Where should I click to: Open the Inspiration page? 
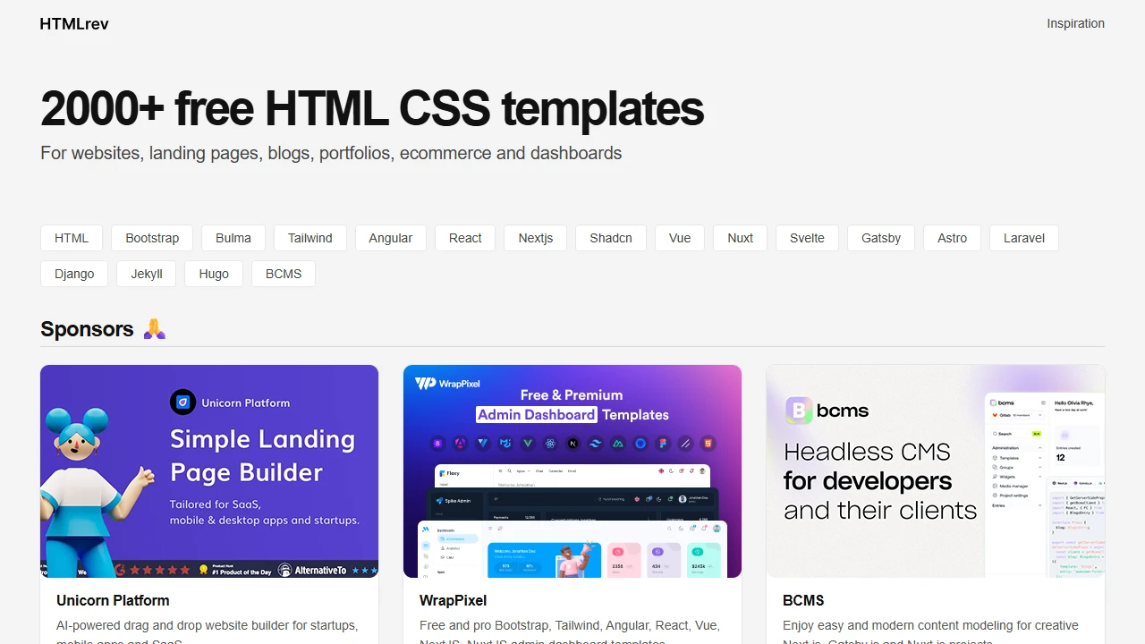(1075, 23)
